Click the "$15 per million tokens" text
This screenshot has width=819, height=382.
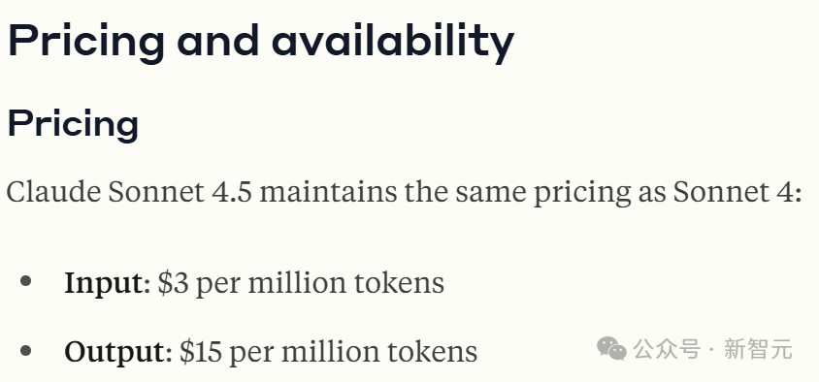(329, 351)
